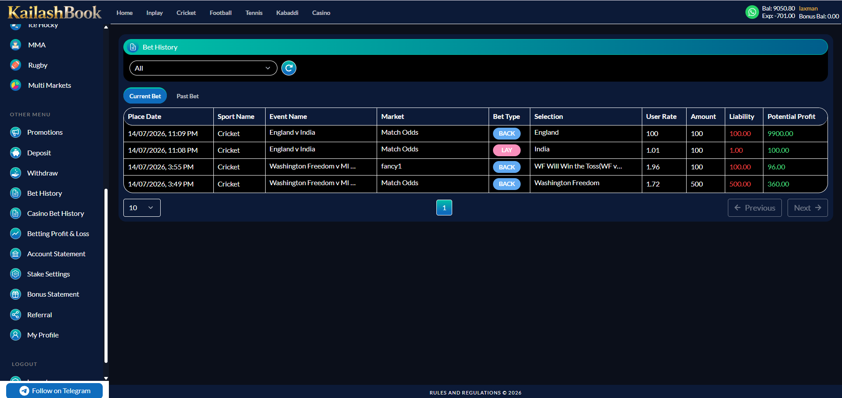Click the Telegram paper plane icon
The height and width of the screenshot is (398, 842).
(x=25, y=391)
